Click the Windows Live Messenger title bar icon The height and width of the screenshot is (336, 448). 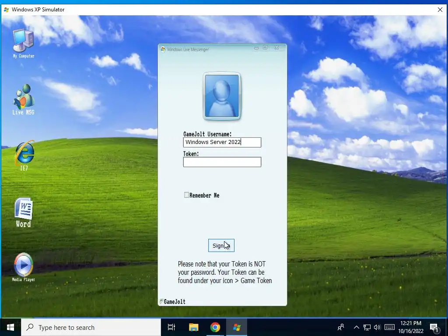click(x=163, y=49)
